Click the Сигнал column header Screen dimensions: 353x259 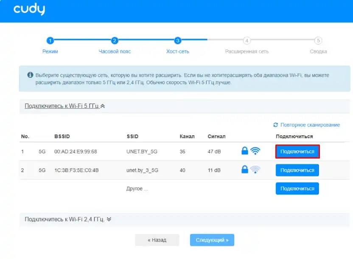216,136
